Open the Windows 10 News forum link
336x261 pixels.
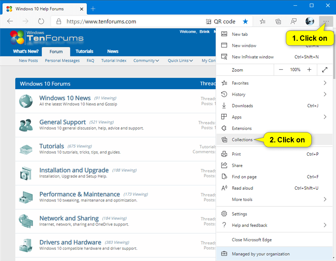pos(65,98)
